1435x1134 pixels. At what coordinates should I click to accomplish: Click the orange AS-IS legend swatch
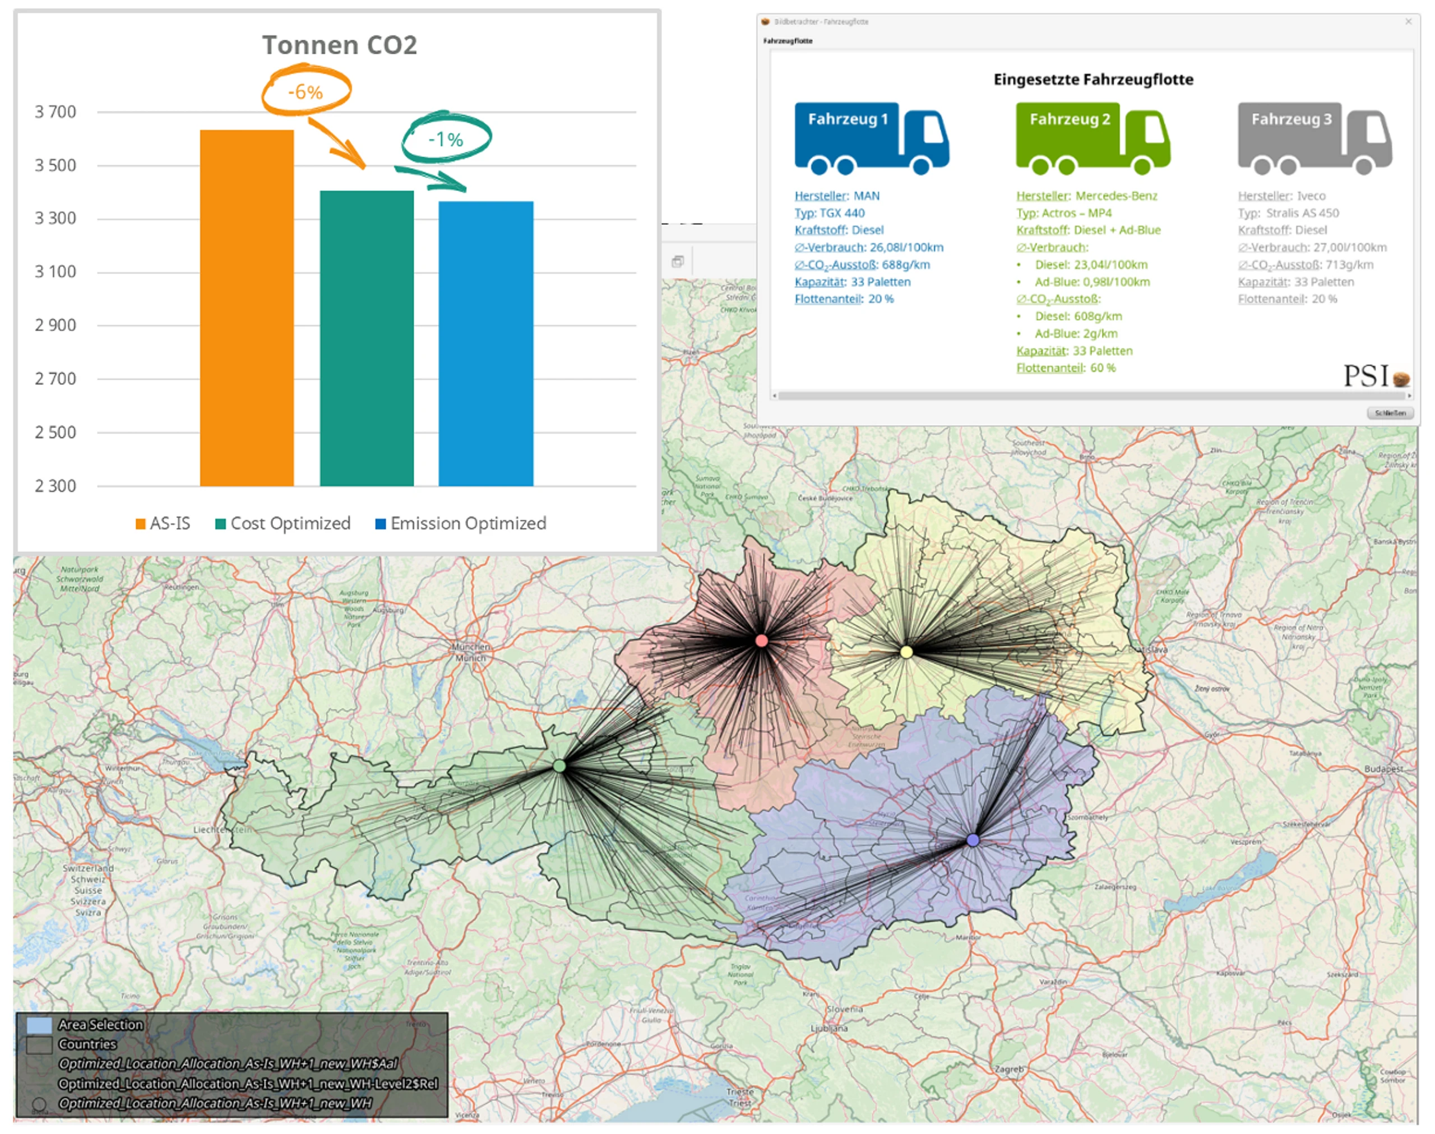[x=140, y=524]
